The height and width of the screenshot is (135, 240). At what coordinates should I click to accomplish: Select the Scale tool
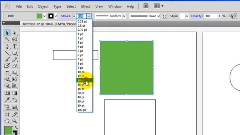pos(15,73)
